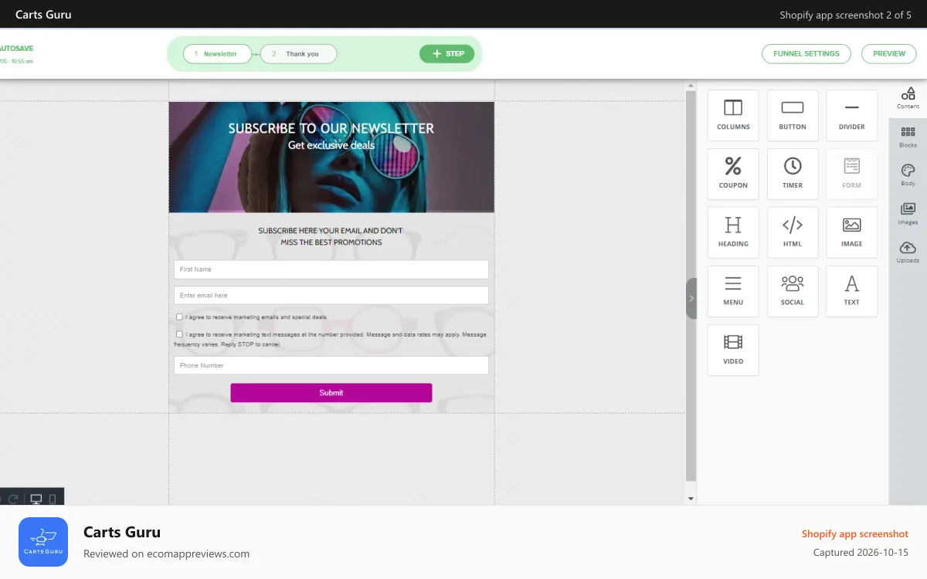927x579 pixels.
Task: Switch to the Blocks tab
Action: coord(908,137)
